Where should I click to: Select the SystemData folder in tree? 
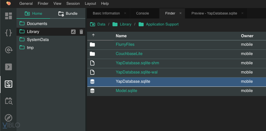pos(38,39)
